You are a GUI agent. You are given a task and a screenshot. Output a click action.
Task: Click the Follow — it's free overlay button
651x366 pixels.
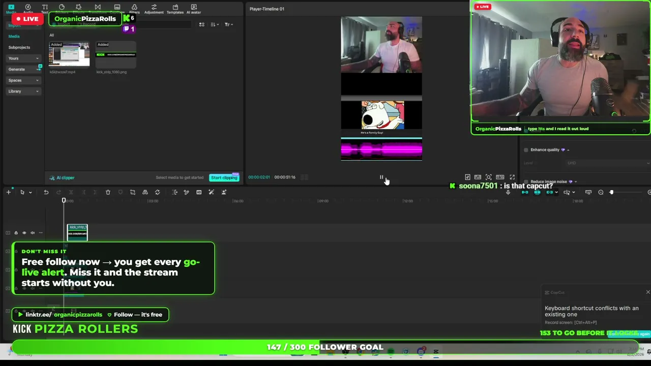tap(134, 315)
